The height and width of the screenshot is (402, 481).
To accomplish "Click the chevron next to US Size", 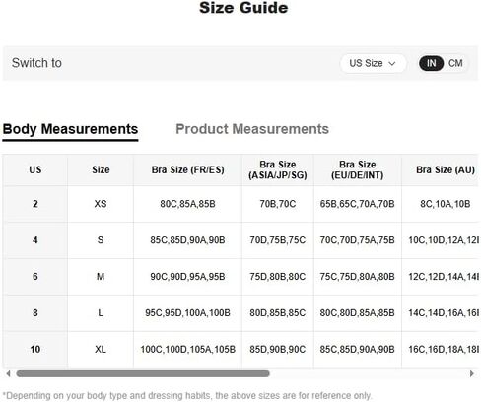I will [x=392, y=63].
